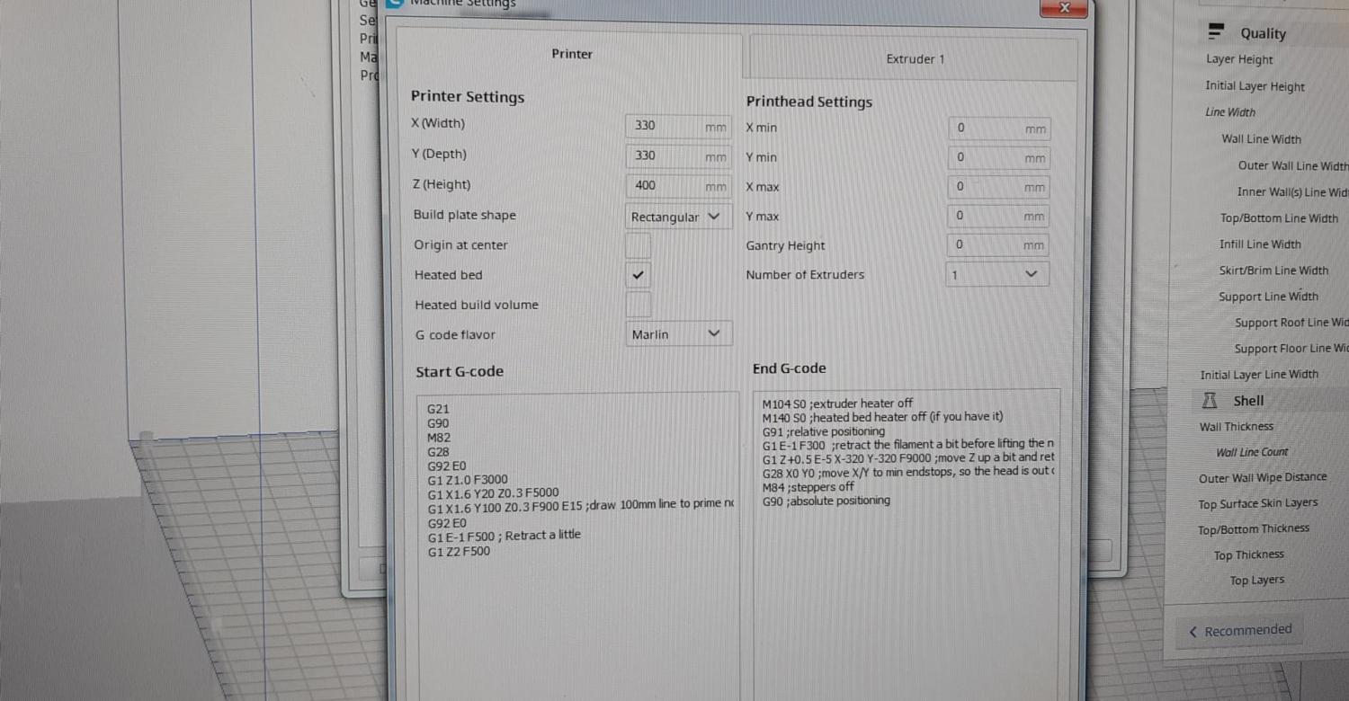The width and height of the screenshot is (1349, 701).
Task: Select the Top Thickness setting
Action: point(1248,555)
